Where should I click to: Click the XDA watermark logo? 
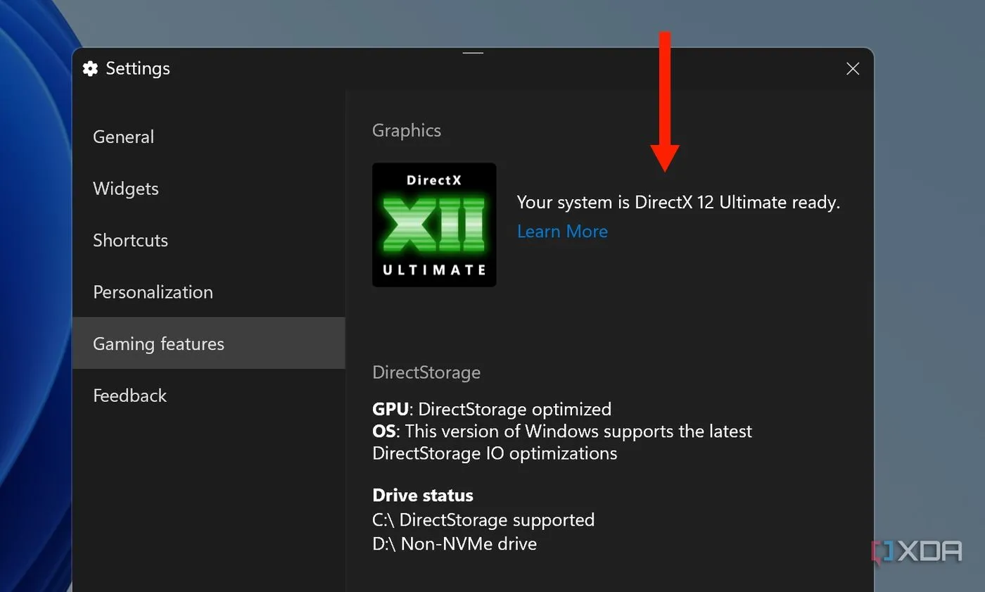click(x=917, y=551)
